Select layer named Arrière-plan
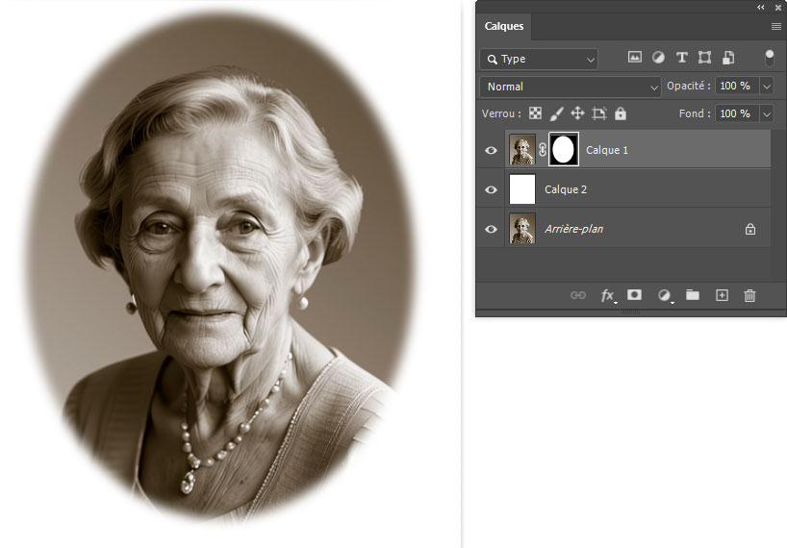The height and width of the screenshot is (548, 787). pyautogui.click(x=573, y=229)
